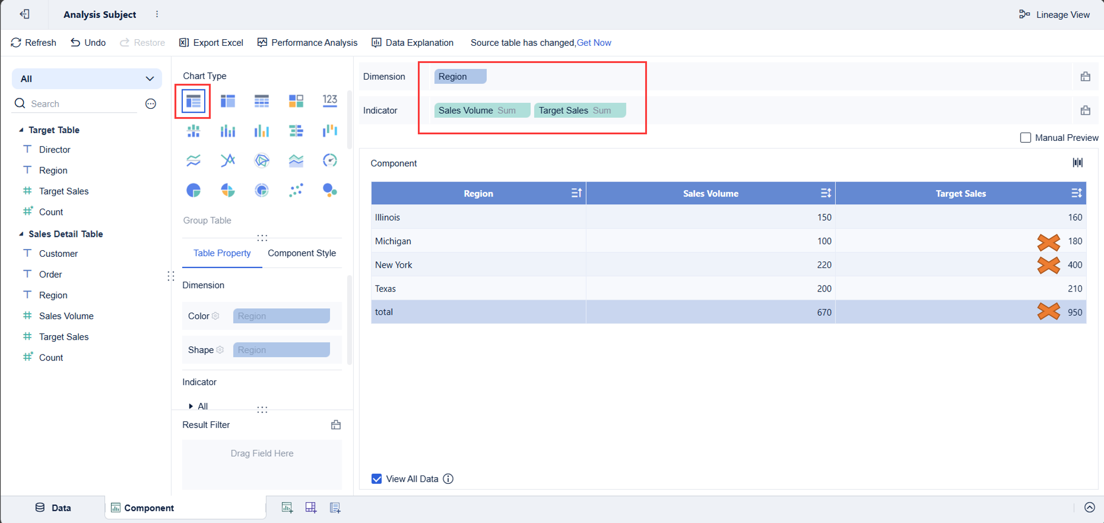
Task: Click the Export Excel button
Action: click(210, 43)
